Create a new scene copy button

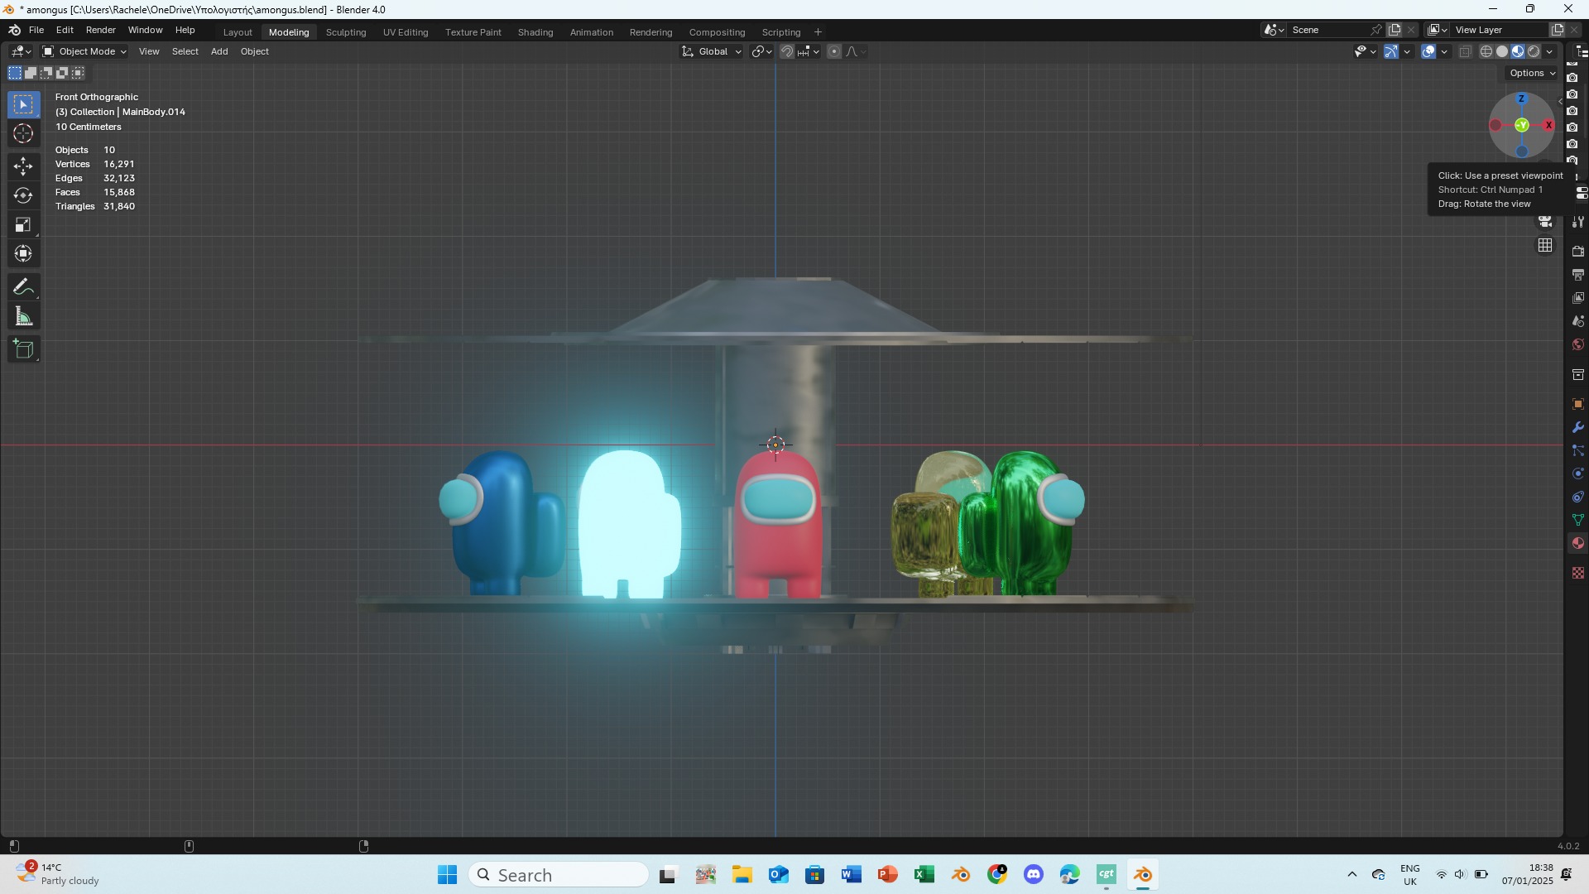pos(1395,30)
